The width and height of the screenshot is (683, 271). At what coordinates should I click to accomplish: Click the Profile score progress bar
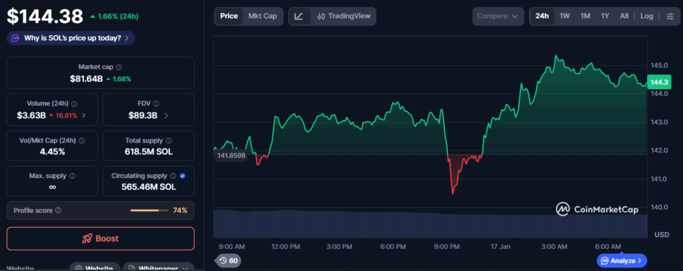coord(149,210)
